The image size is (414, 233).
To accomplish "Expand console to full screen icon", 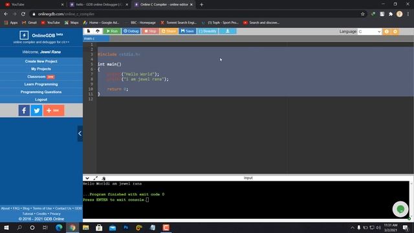I will click(x=95, y=179).
